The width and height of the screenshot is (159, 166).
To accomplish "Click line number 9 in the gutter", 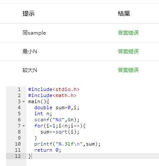I will point(19,138).
